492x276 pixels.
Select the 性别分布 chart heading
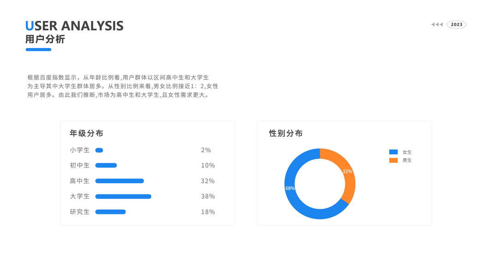(x=286, y=133)
